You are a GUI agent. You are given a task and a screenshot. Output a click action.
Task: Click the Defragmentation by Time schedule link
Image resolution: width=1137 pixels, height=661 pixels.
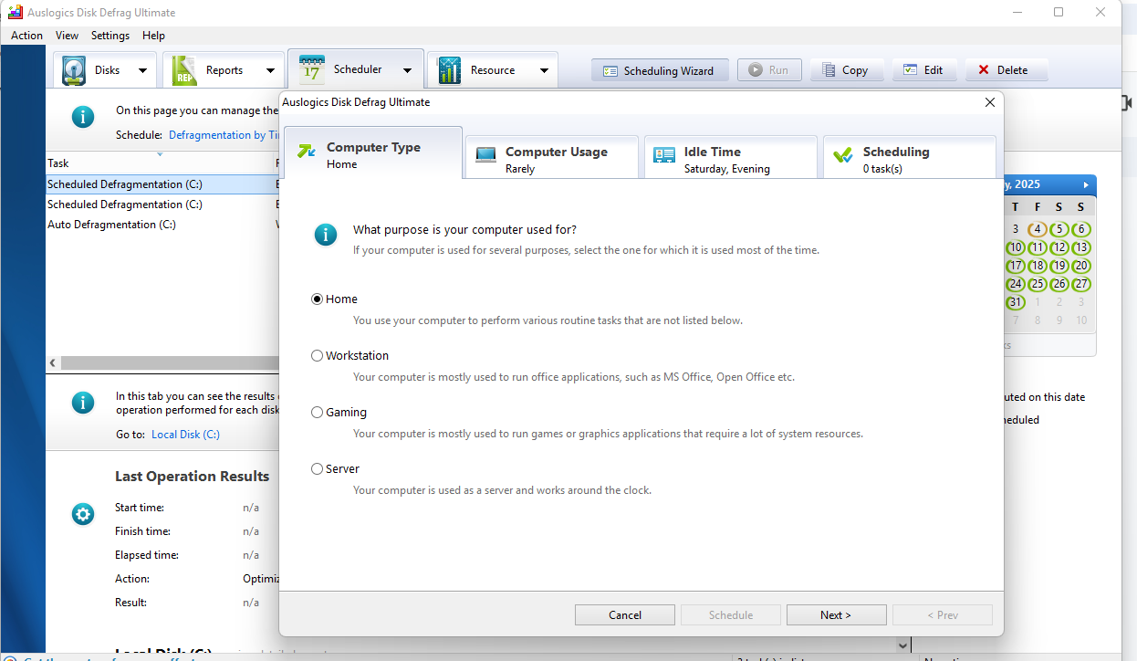tap(224, 135)
